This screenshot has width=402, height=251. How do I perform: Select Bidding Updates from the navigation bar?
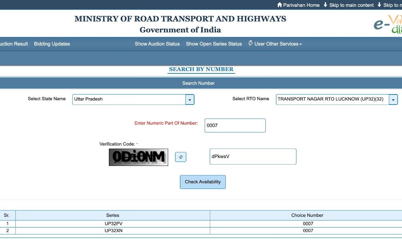pyautogui.click(x=52, y=44)
